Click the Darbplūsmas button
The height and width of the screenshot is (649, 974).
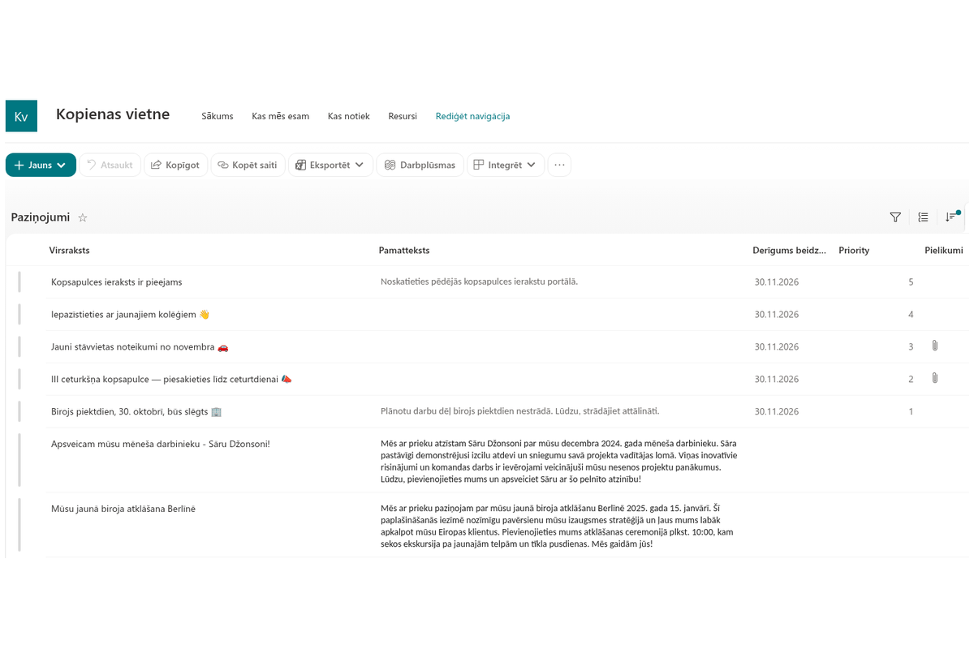click(420, 165)
